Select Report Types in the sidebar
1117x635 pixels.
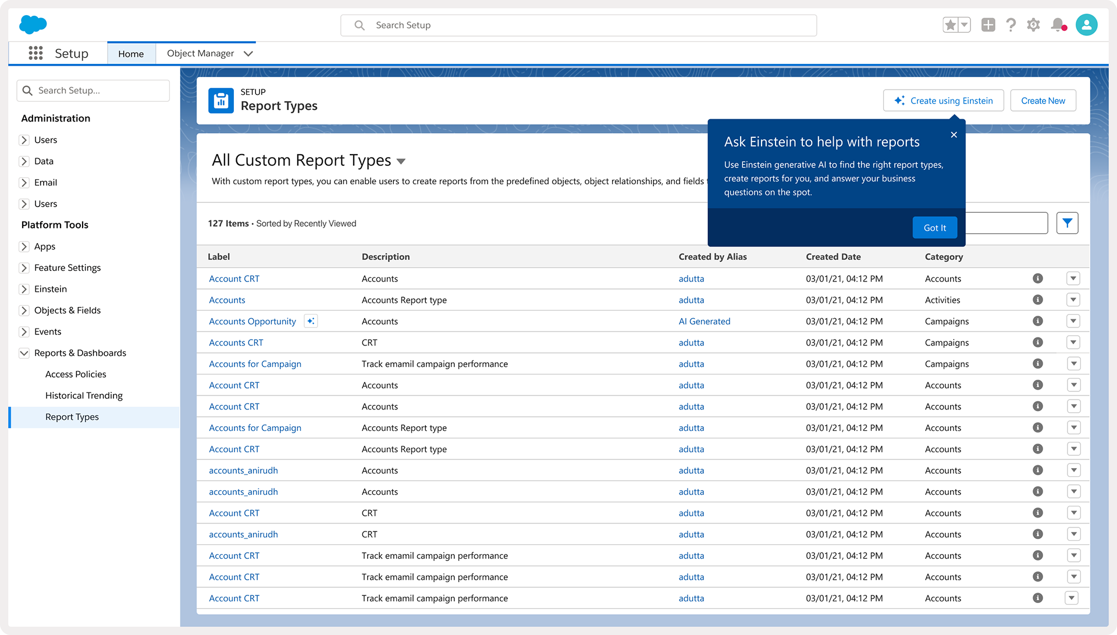tap(94, 418)
